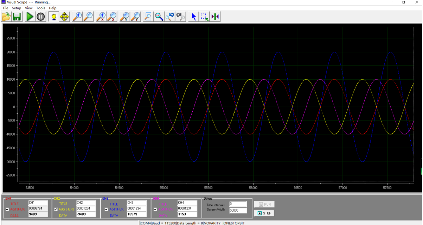Select the hand pan tool

coord(54,17)
